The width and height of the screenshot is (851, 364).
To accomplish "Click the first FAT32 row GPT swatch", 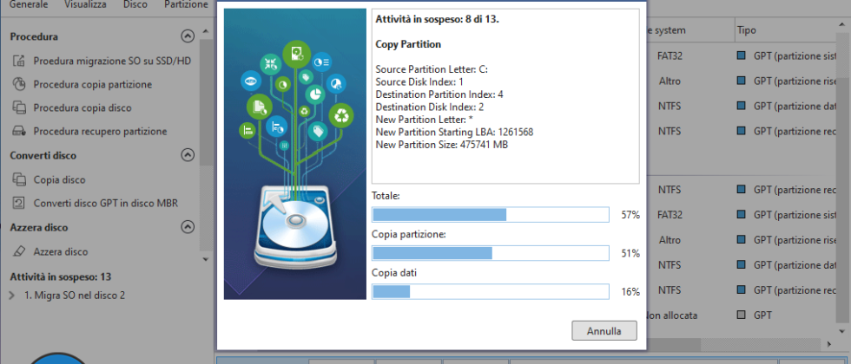I will [x=741, y=55].
